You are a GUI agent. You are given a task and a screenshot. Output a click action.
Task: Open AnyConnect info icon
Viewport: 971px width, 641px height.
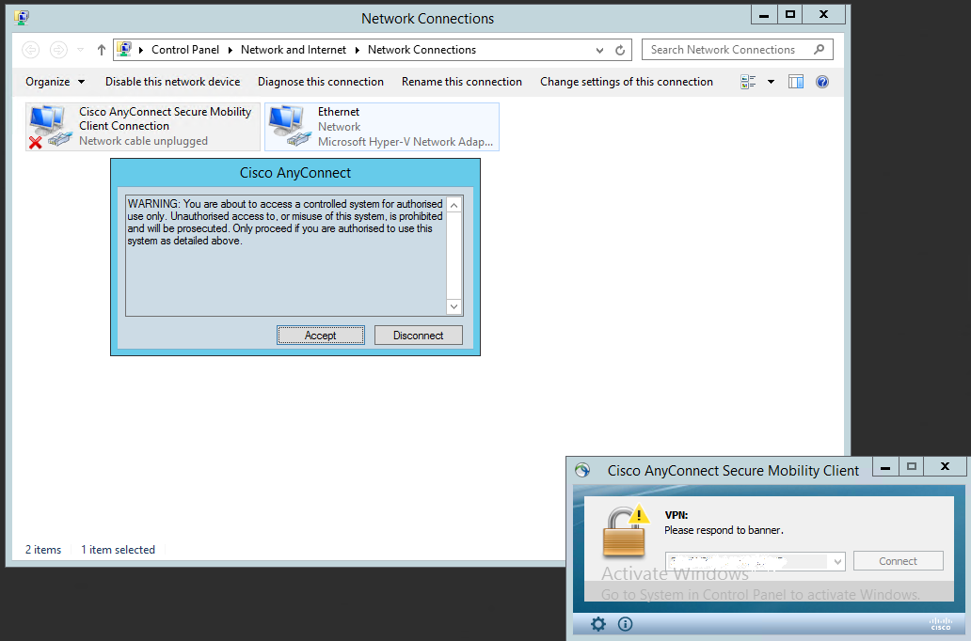pos(626,624)
